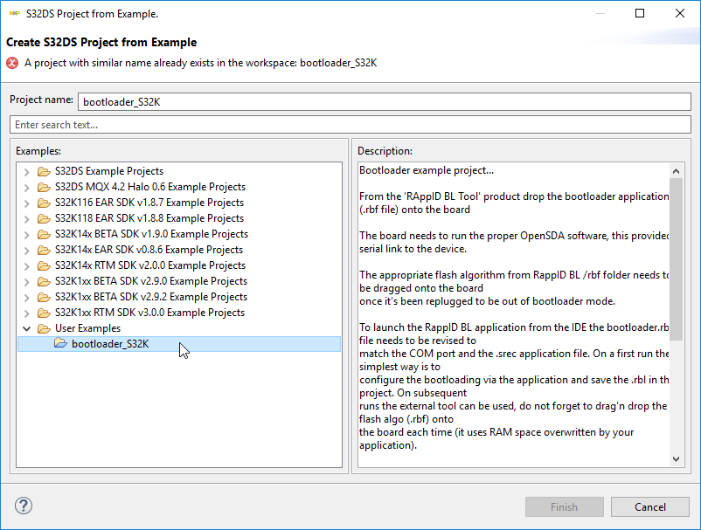Select S32K118 EAR SDK v1.8.8 Example Projects
The width and height of the screenshot is (701, 530).
coord(149,218)
